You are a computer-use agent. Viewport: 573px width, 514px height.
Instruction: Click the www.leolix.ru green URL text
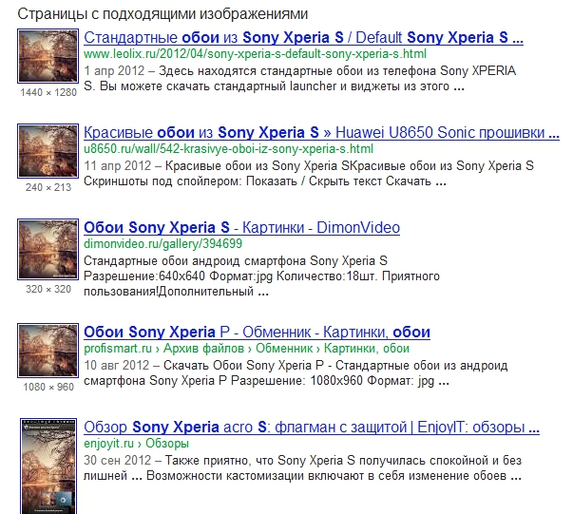pyautogui.click(x=255, y=54)
